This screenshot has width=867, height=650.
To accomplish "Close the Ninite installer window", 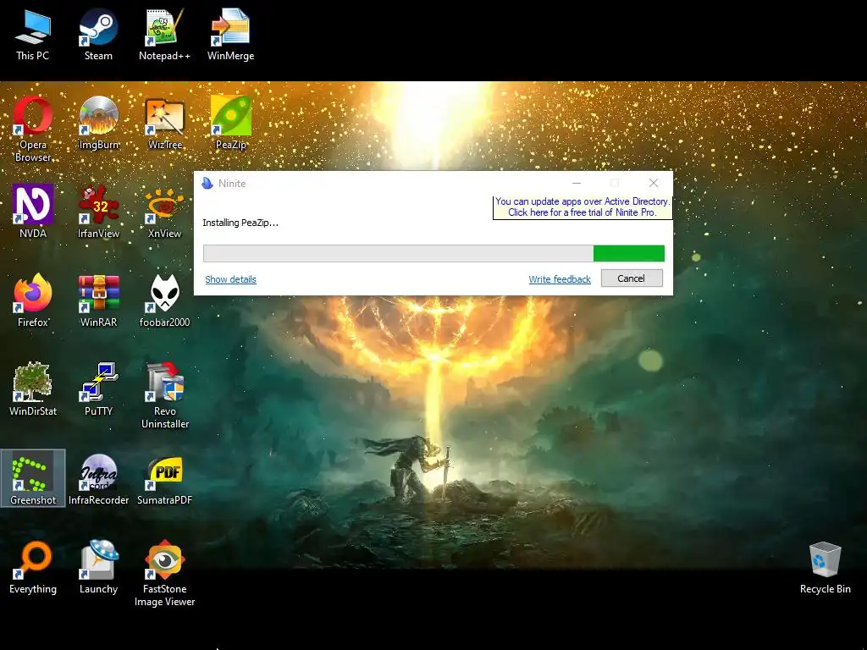I will point(654,183).
